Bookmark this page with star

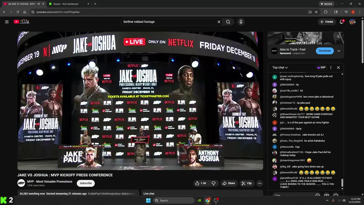(316, 12)
